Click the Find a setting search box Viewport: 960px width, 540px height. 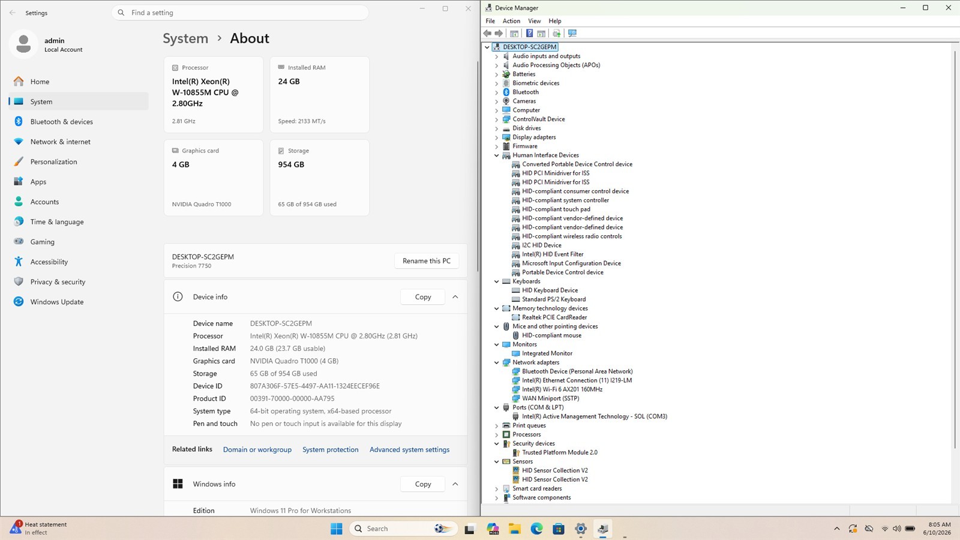240,13
